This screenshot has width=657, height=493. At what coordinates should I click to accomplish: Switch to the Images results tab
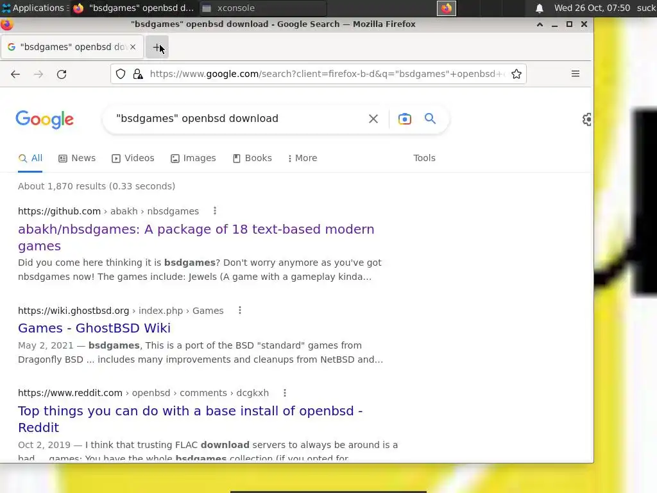point(193,158)
